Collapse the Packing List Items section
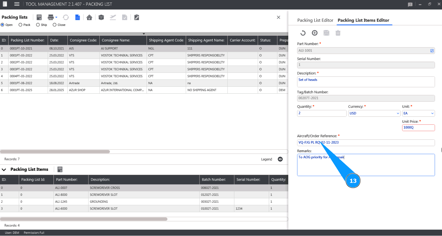 (4, 169)
